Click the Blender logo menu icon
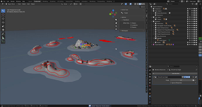Viewport: 202px width, 107px height. 1,1
